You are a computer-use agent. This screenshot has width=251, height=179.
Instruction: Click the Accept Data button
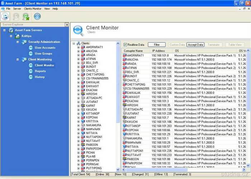[x=195, y=45]
